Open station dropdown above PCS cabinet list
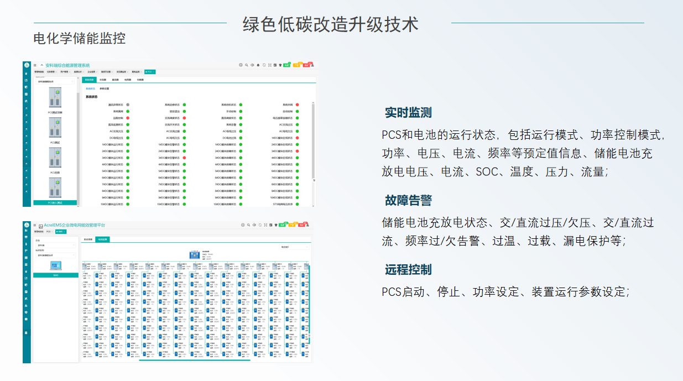The height and width of the screenshot is (381, 683). 55,81
